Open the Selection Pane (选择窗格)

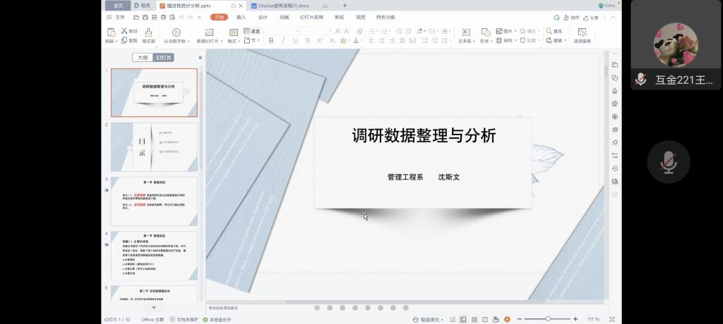[582, 32]
